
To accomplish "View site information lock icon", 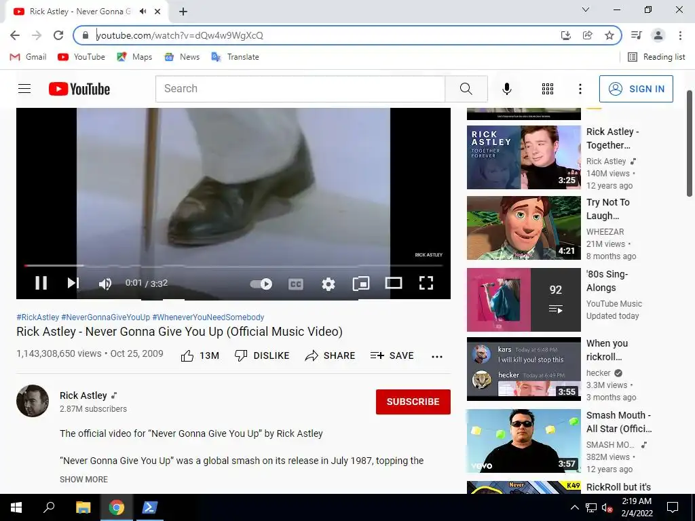I will coord(86,35).
